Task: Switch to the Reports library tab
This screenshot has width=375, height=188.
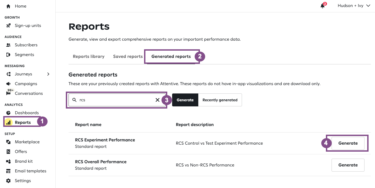Action: click(88, 56)
